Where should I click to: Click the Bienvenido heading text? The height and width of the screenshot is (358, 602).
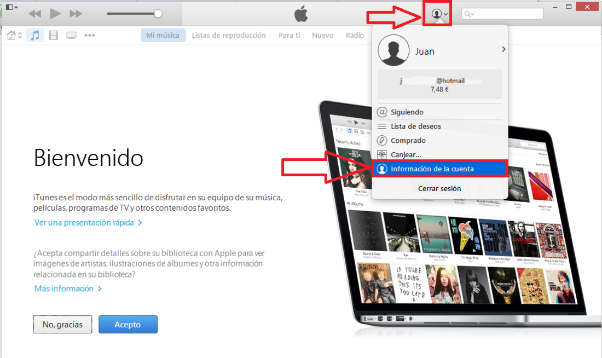[x=88, y=158]
